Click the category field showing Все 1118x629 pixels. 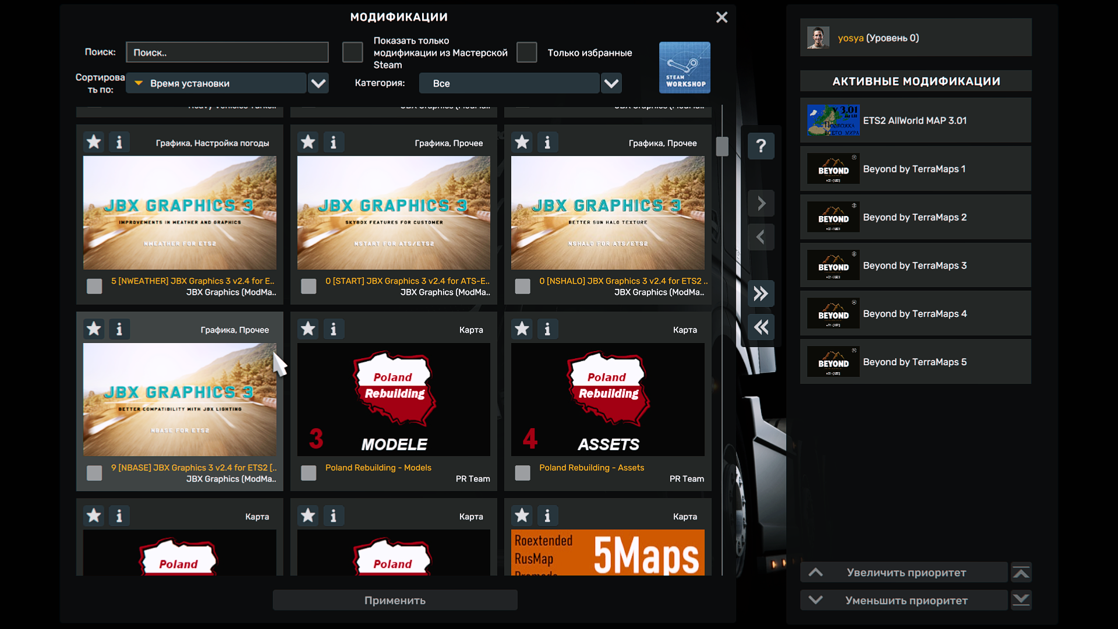(x=509, y=83)
